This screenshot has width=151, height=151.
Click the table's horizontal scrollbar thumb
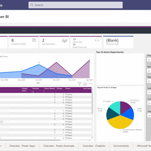pos(30,140)
